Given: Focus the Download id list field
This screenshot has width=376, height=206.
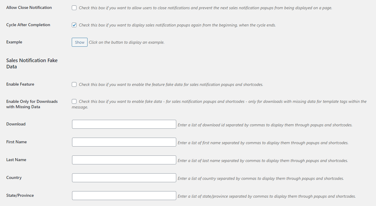Looking at the screenshot, I should [124, 124].
